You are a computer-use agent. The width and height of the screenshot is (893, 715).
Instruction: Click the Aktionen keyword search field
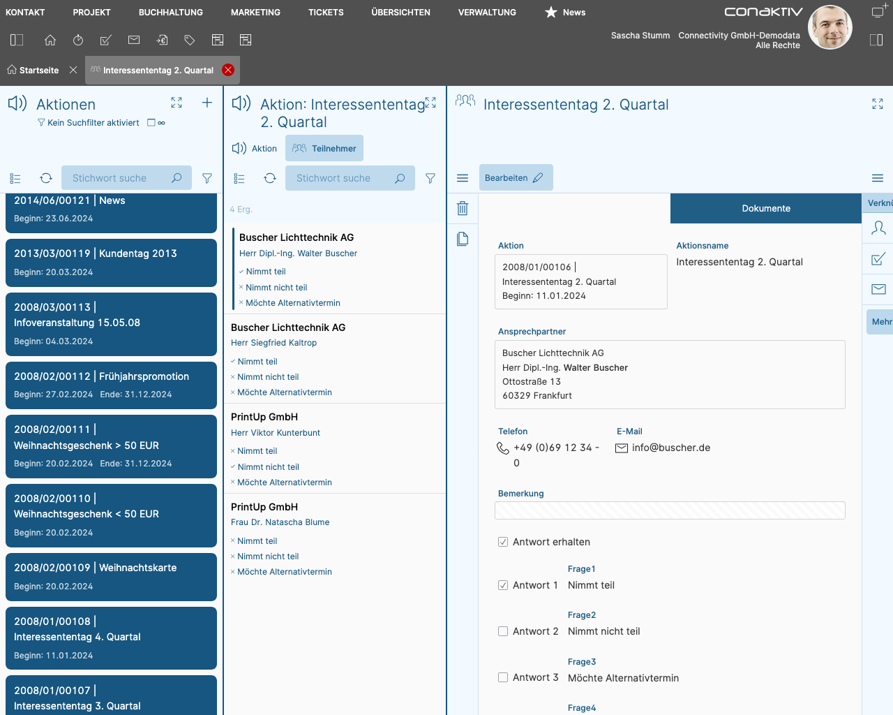pos(127,178)
